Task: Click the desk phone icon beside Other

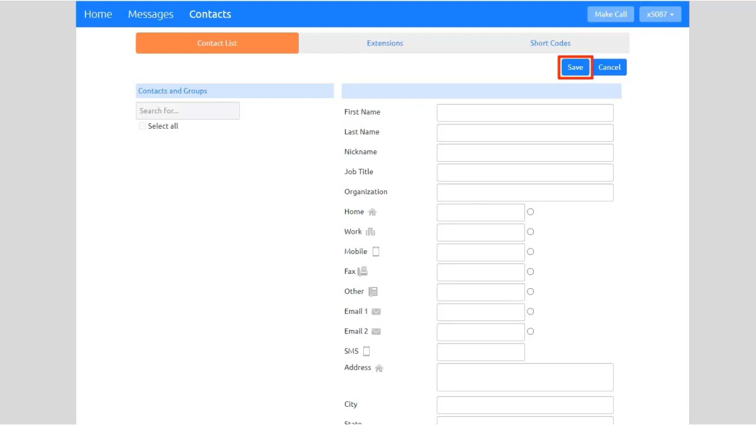Action: (373, 292)
